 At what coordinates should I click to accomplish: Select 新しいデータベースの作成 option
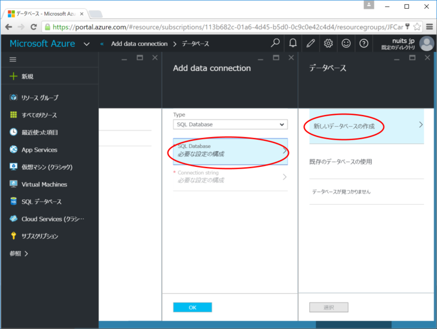pos(367,126)
